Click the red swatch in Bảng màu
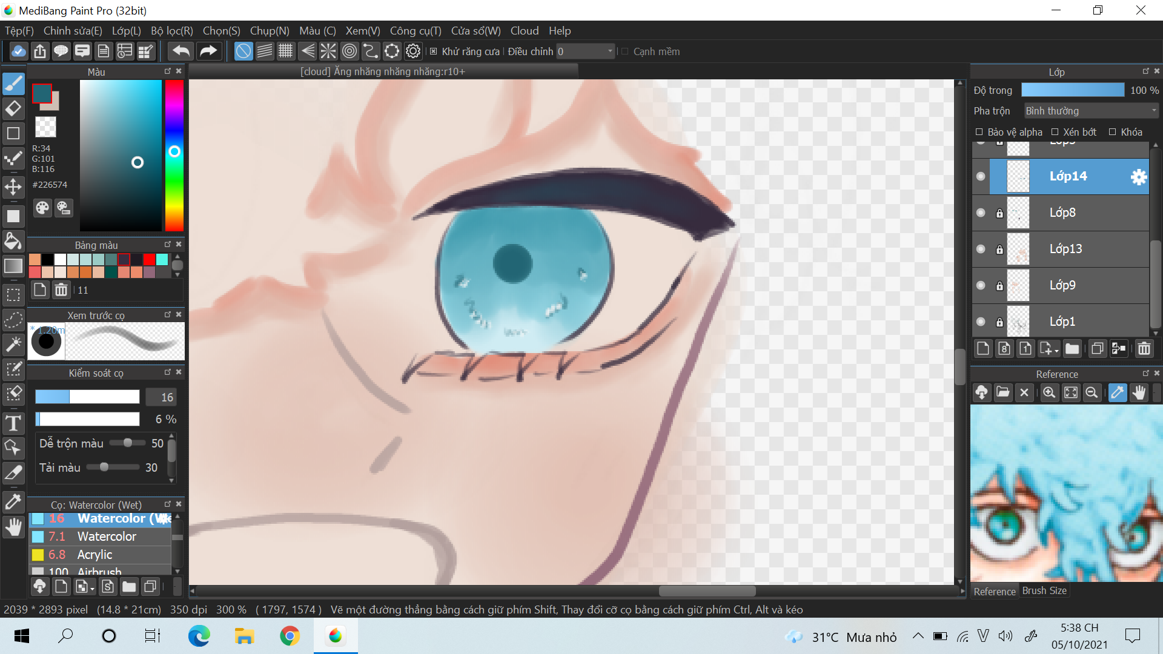Screen dimensions: 1163x654 coord(149,260)
